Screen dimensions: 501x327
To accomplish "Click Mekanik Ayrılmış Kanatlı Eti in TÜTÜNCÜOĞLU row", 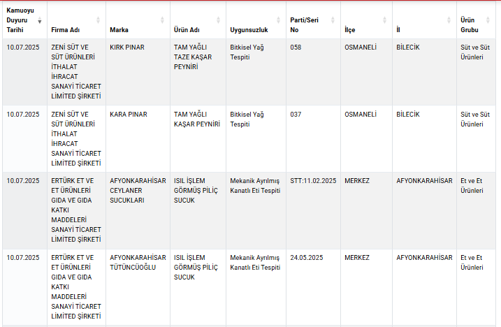I will click(x=255, y=263).
